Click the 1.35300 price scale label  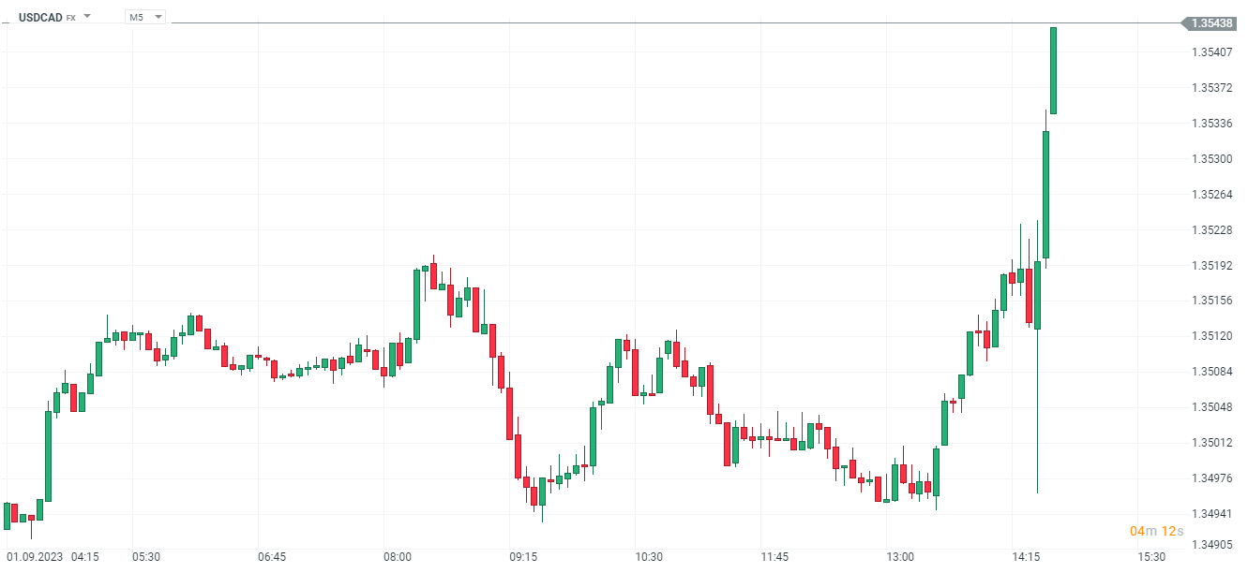[x=1211, y=159]
